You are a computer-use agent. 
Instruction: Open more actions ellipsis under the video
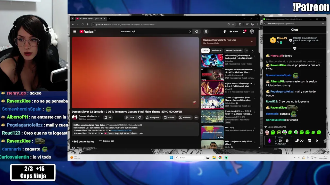click(196, 118)
